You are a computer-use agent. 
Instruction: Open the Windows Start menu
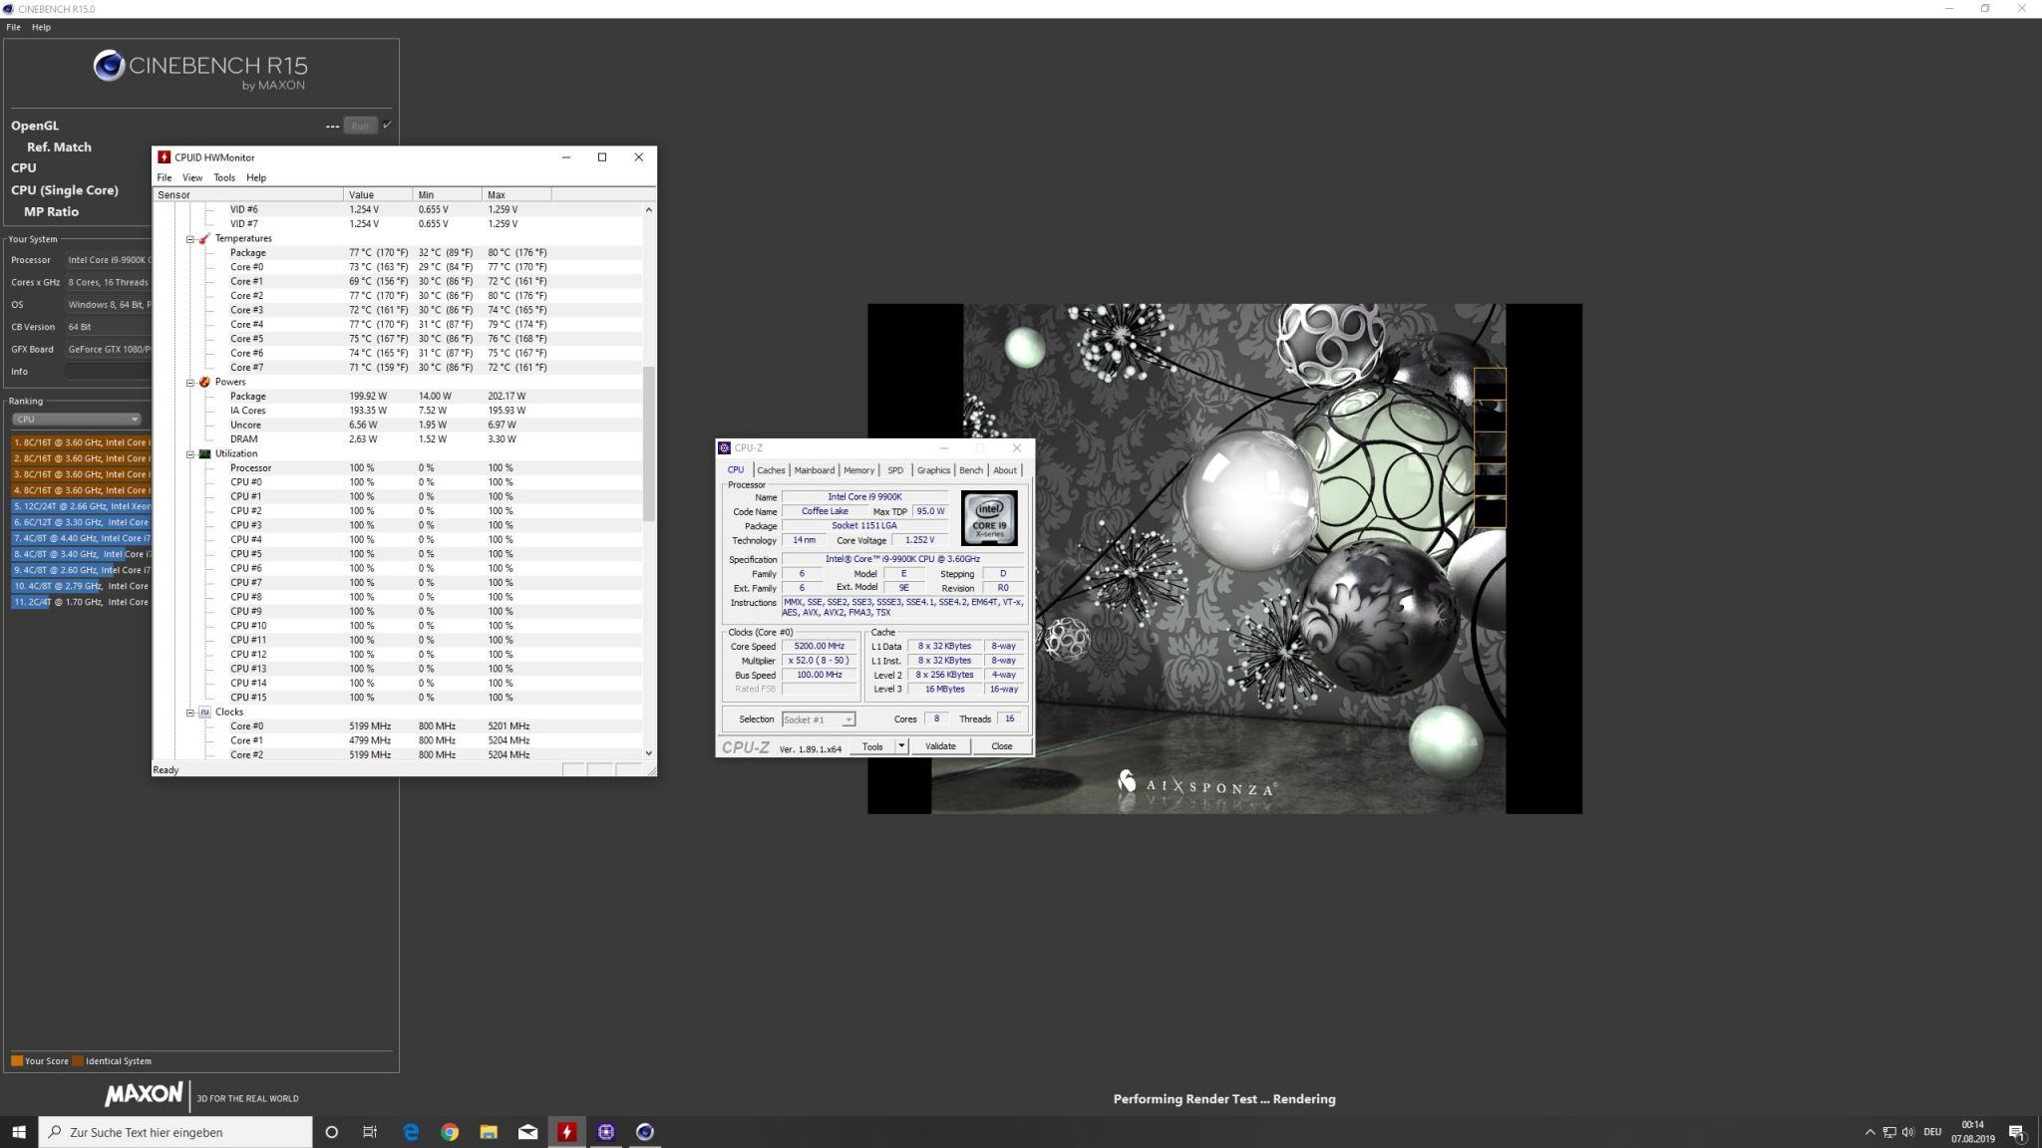[x=18, y=1132]
